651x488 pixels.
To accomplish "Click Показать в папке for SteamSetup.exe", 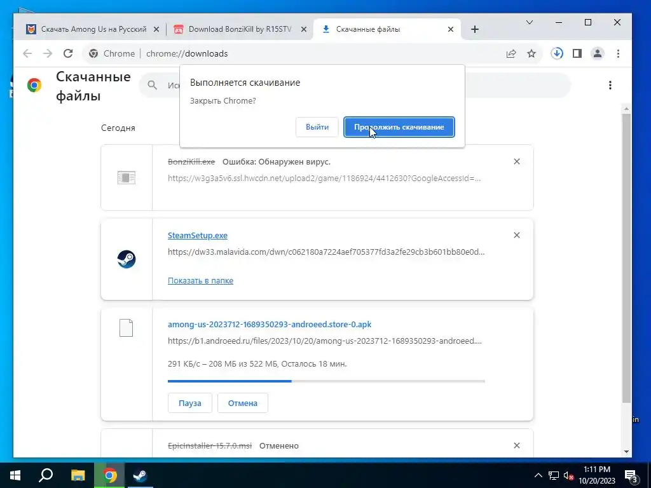I will (x=200, y=280).
